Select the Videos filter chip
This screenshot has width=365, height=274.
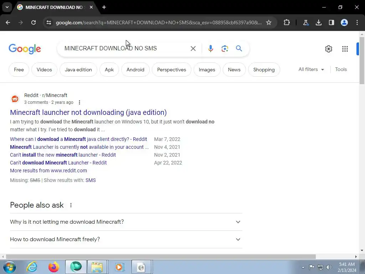(x=44, y=70)
